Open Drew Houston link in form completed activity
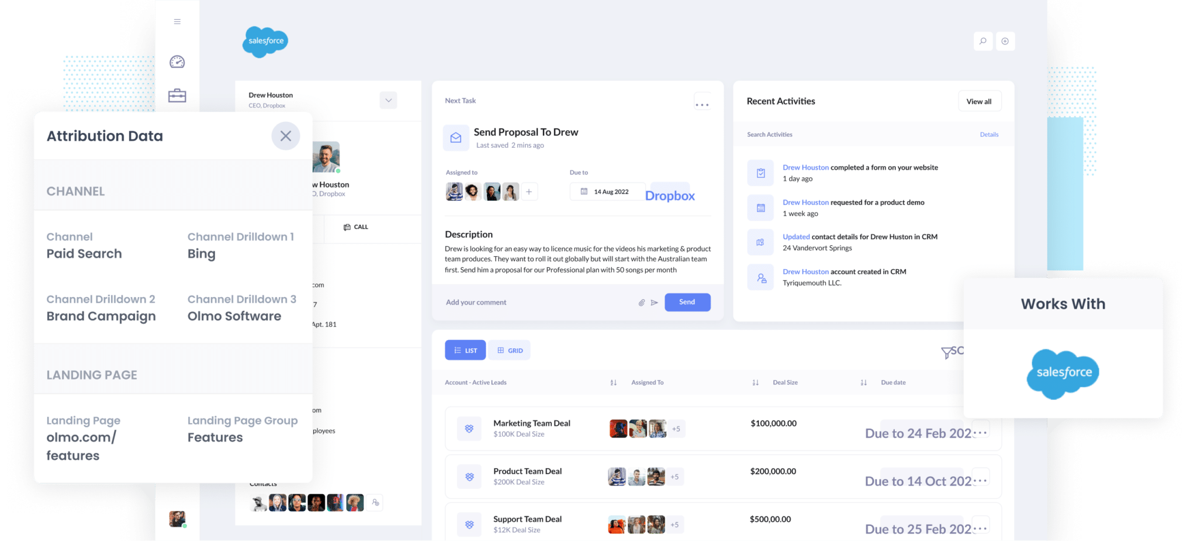1197x541 pixels. click(805, 167)
